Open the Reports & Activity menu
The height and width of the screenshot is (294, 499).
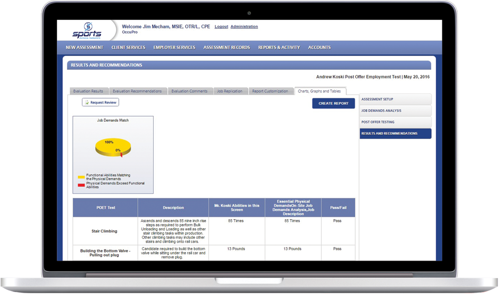click(279, 47)
